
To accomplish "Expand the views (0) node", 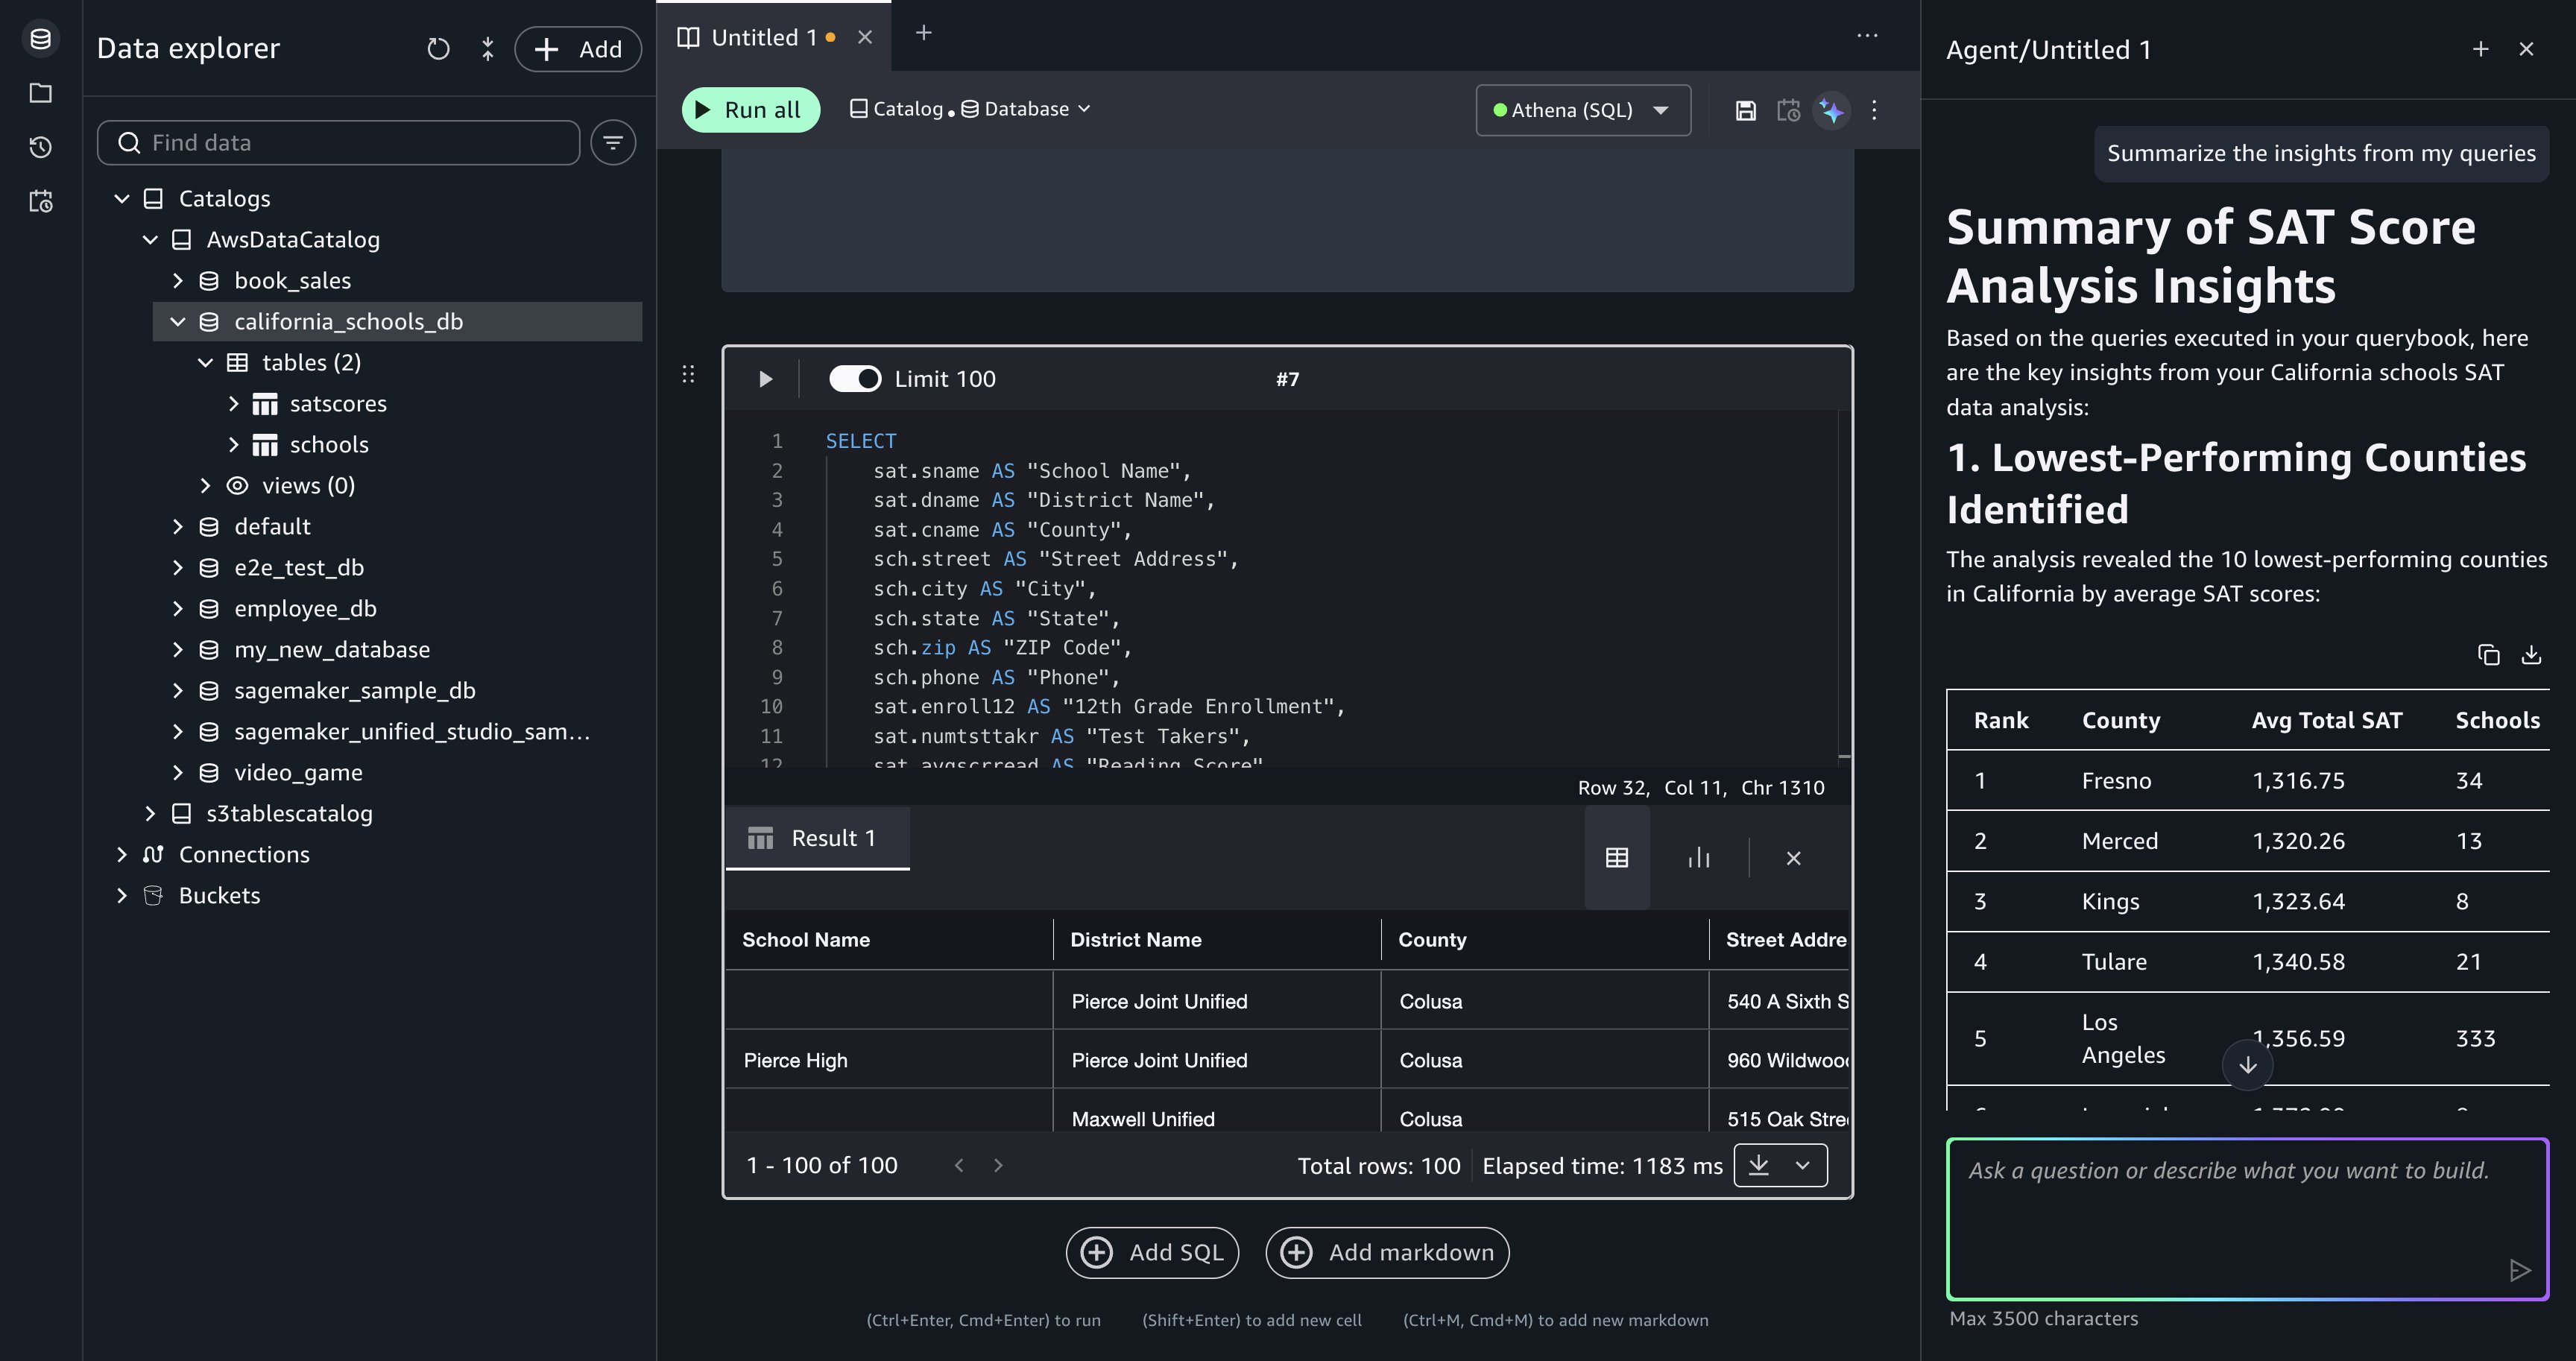I will click(206, 486).
